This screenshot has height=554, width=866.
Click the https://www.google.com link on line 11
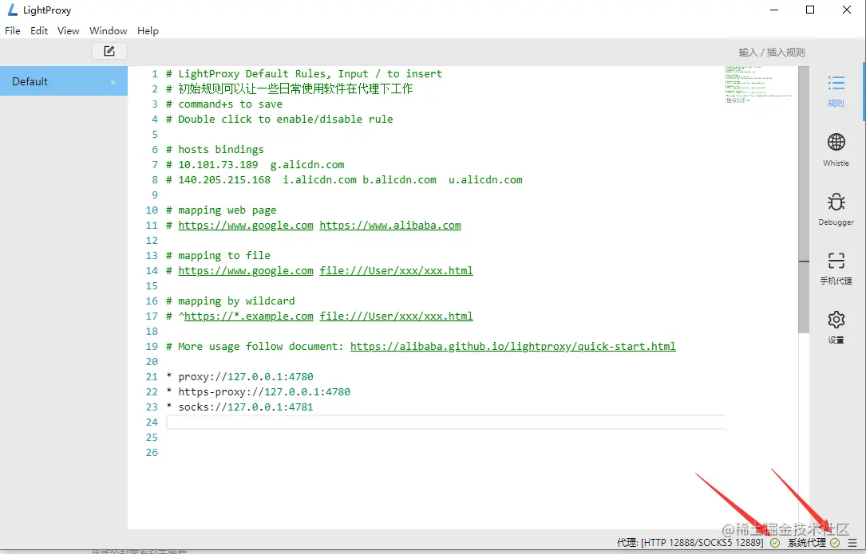(x=245, y=225)
